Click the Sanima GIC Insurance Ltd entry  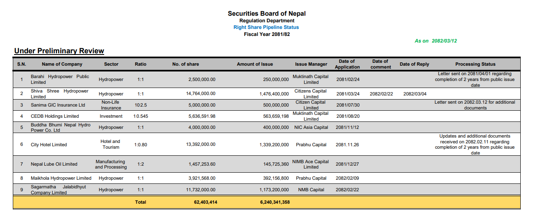coord(58,105)
